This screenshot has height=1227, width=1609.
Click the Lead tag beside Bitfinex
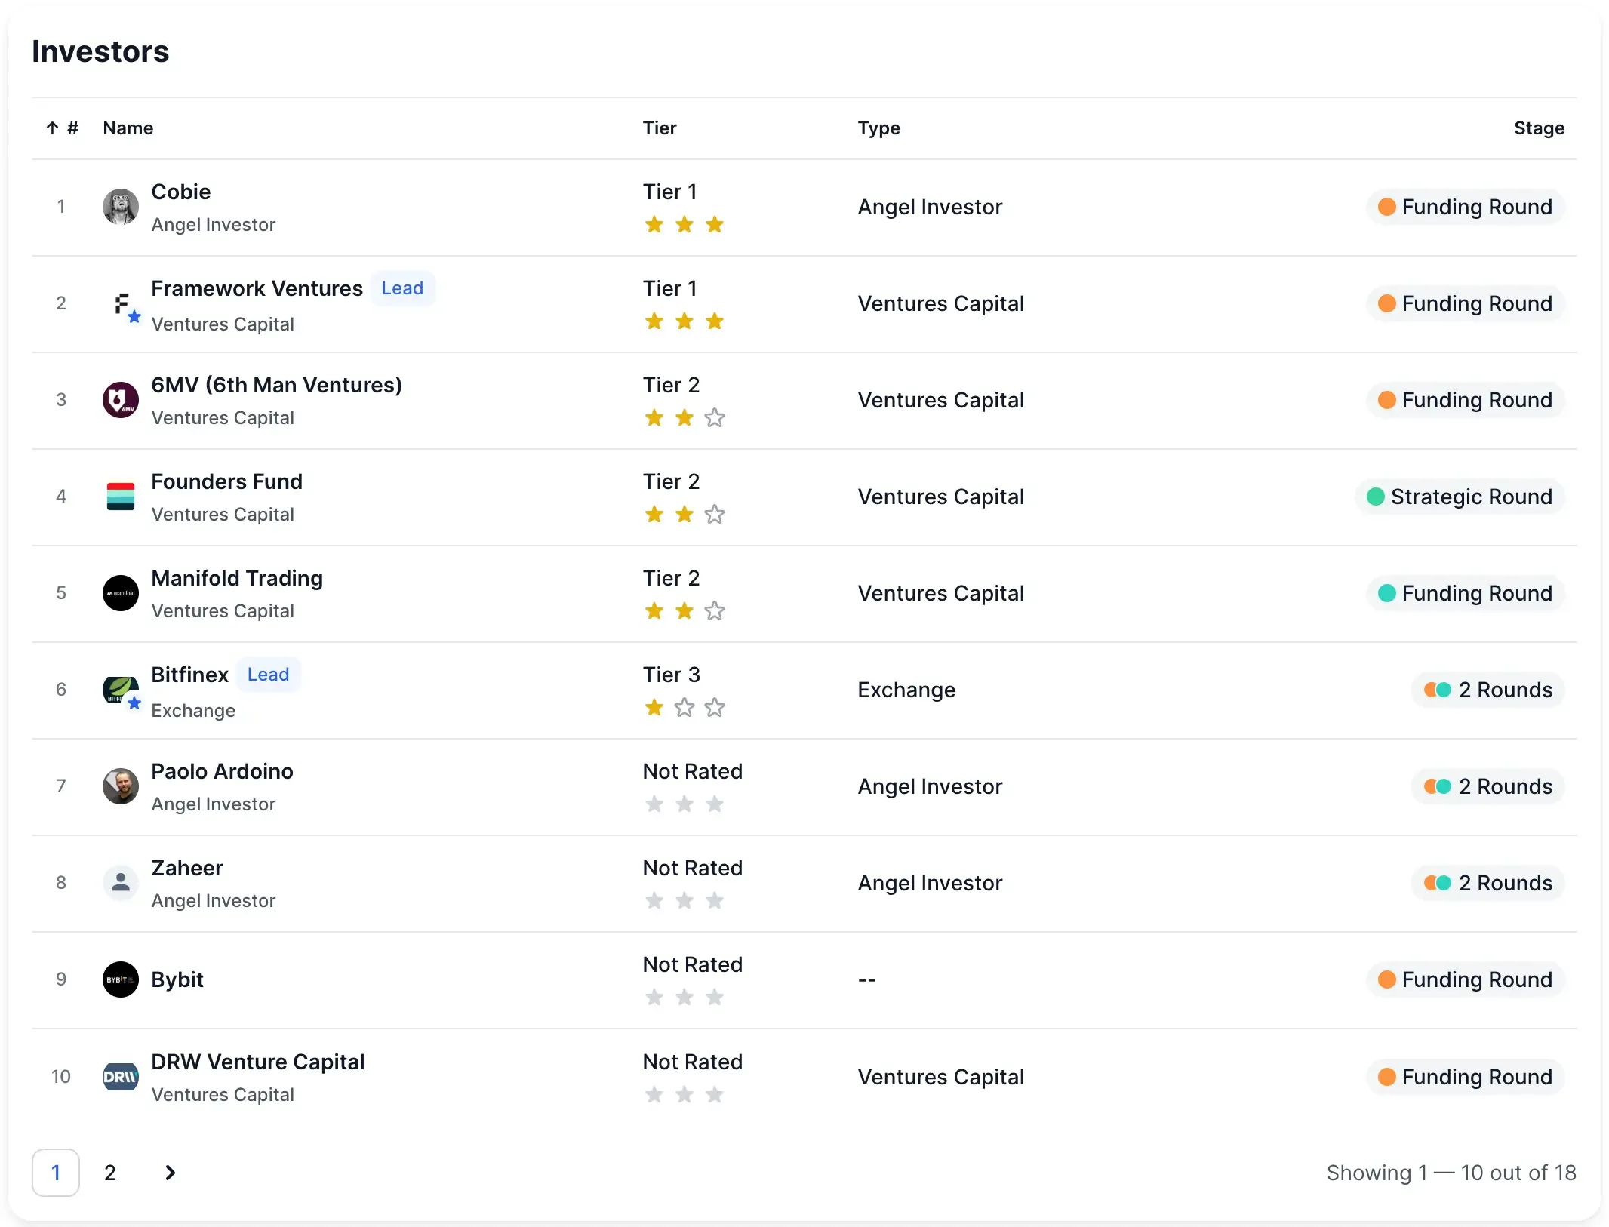click(268, 675)
